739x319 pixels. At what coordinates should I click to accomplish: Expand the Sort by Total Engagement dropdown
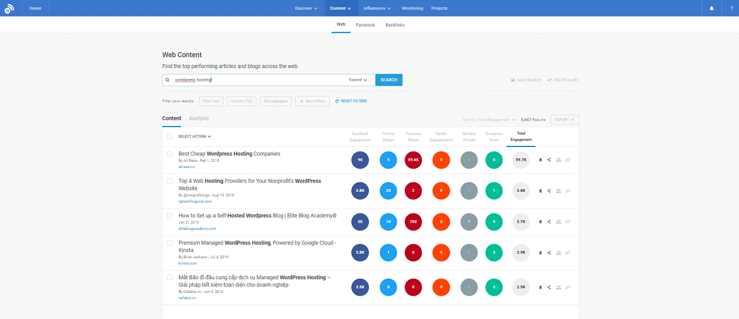click(489, 120)
